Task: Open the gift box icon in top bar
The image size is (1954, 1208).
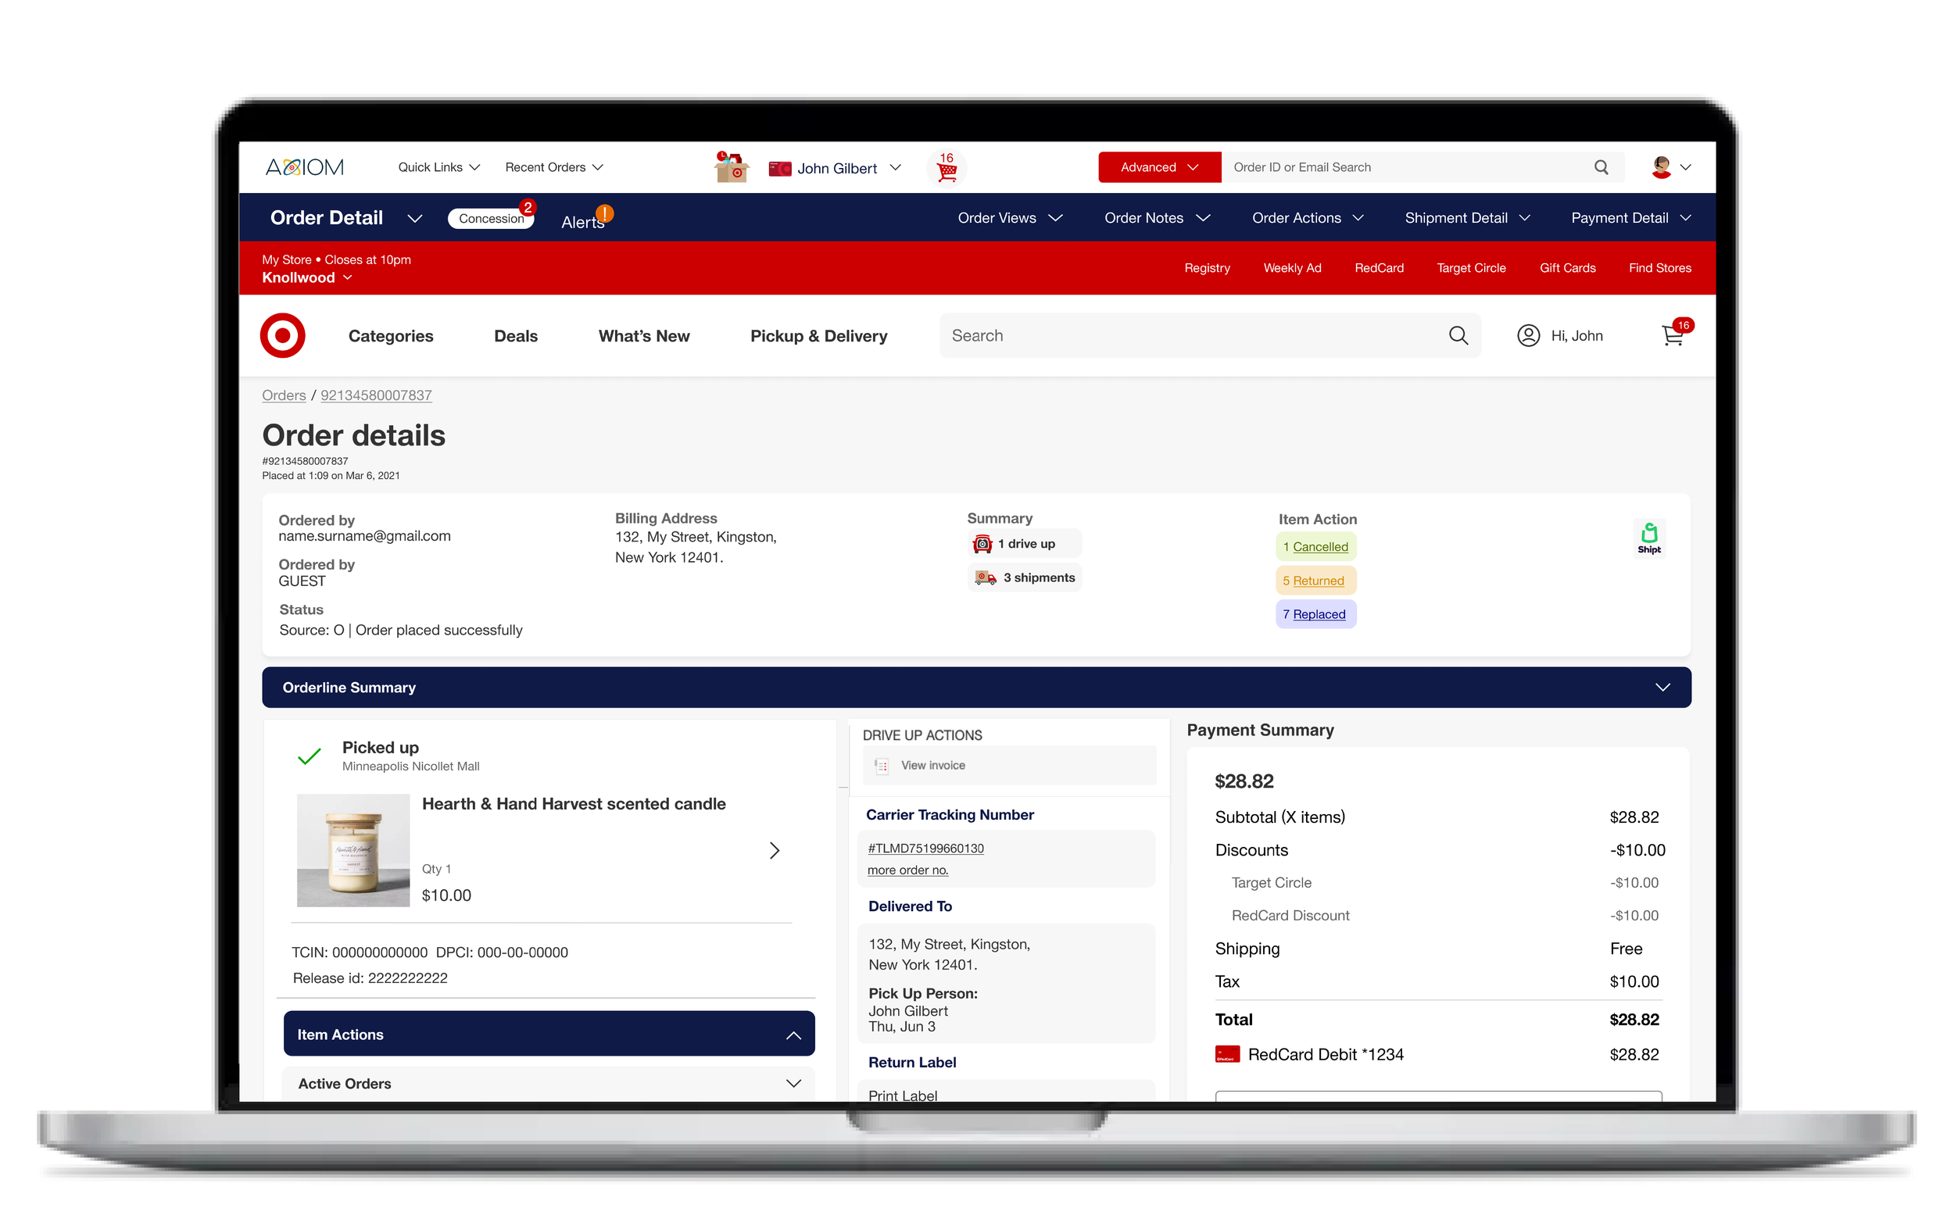Action: click(732, 167)
